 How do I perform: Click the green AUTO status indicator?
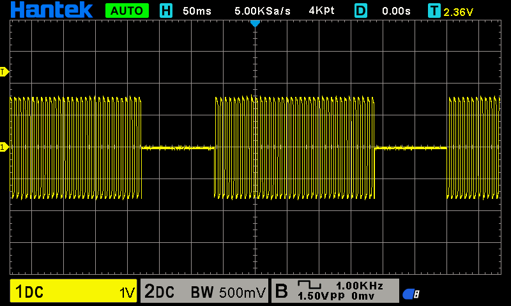(x=127, y=11)
